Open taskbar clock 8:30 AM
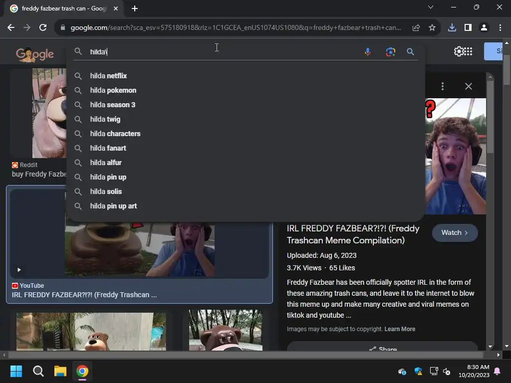The height and width of the screenshot is (383, 511). point(474,371)
